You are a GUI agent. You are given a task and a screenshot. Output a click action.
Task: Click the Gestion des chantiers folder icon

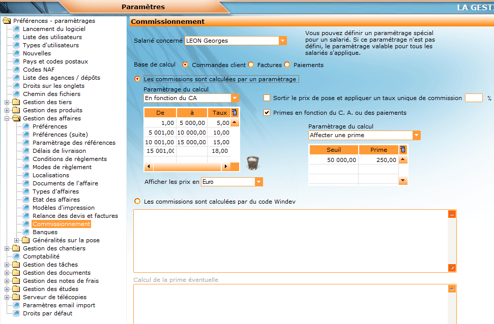point(16,248)
